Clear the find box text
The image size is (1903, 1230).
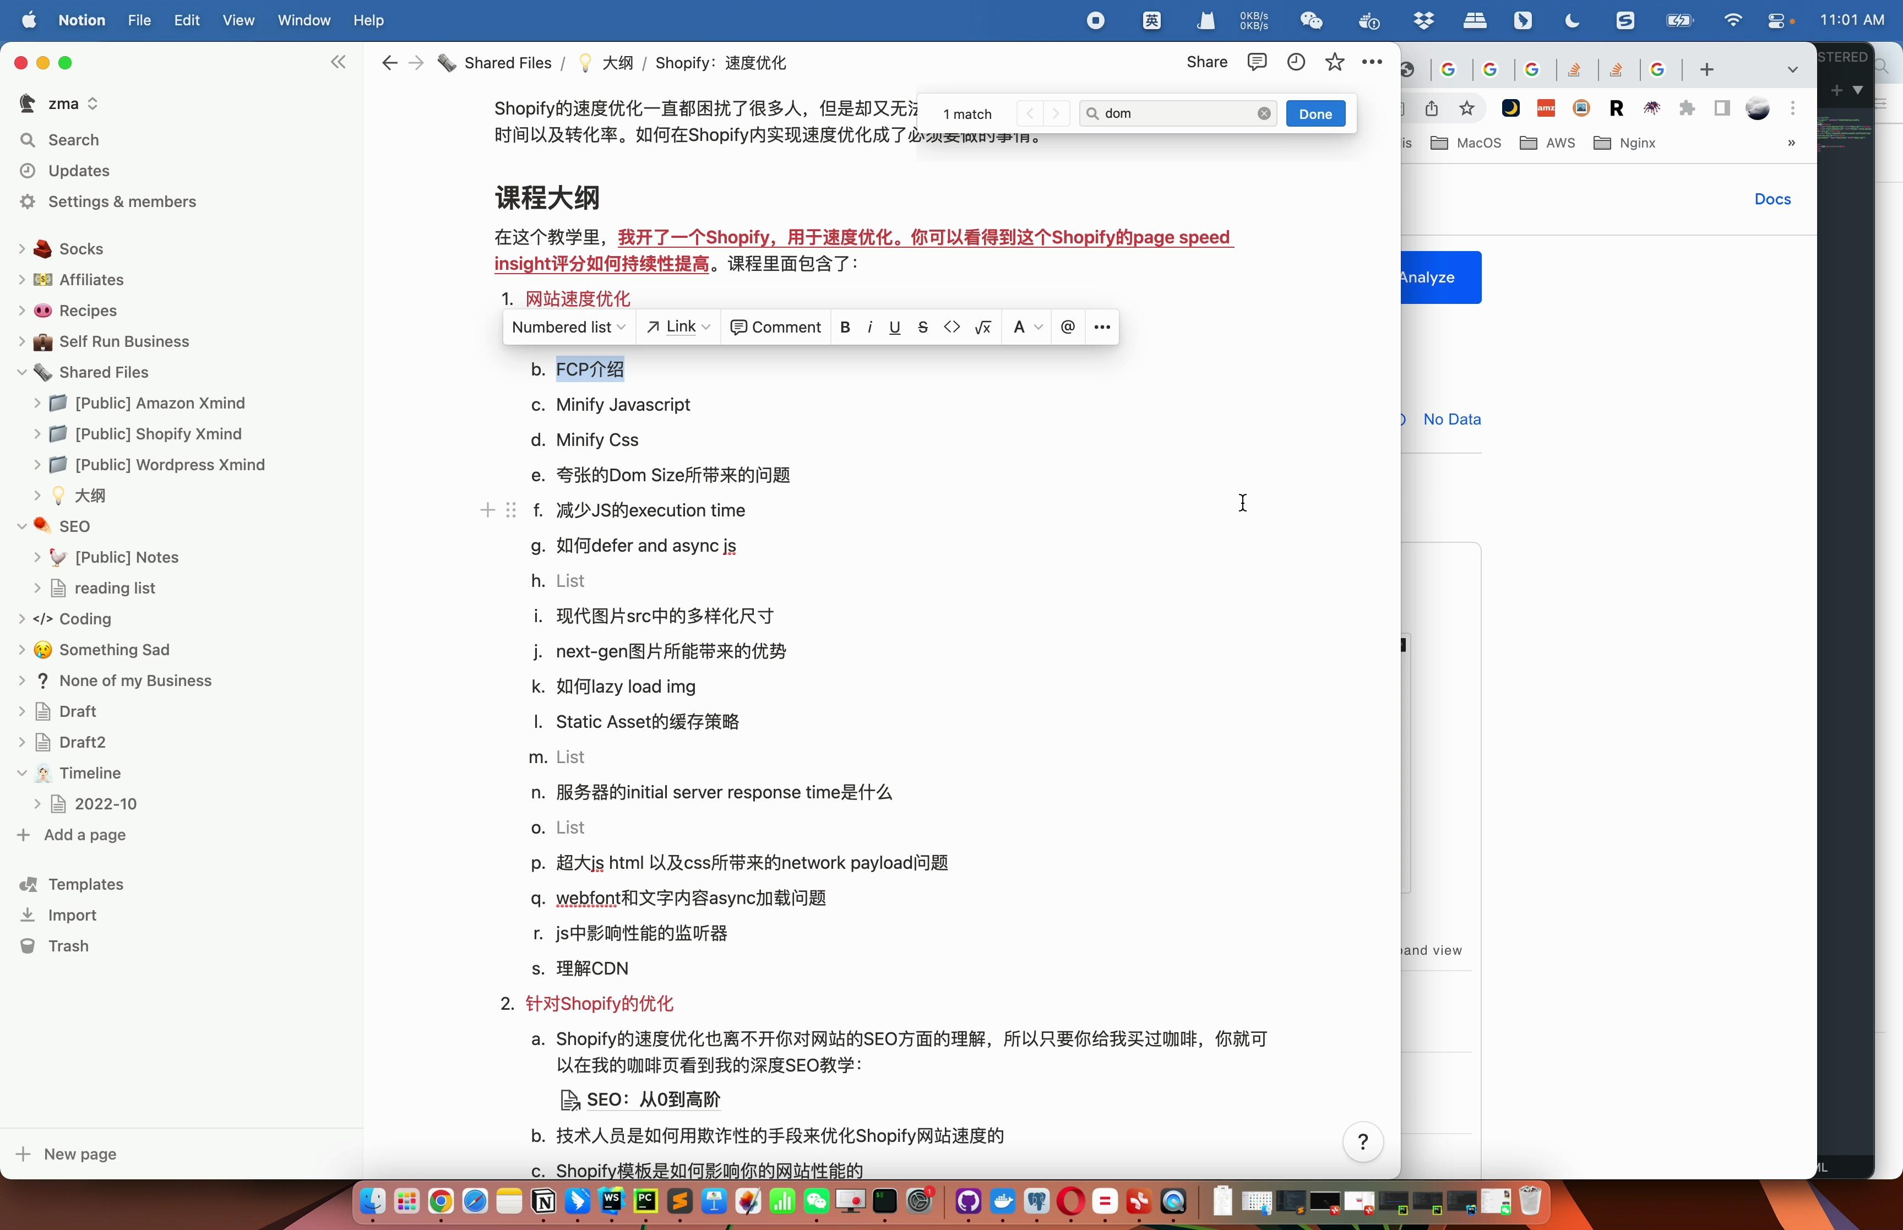coord(1264,113)
